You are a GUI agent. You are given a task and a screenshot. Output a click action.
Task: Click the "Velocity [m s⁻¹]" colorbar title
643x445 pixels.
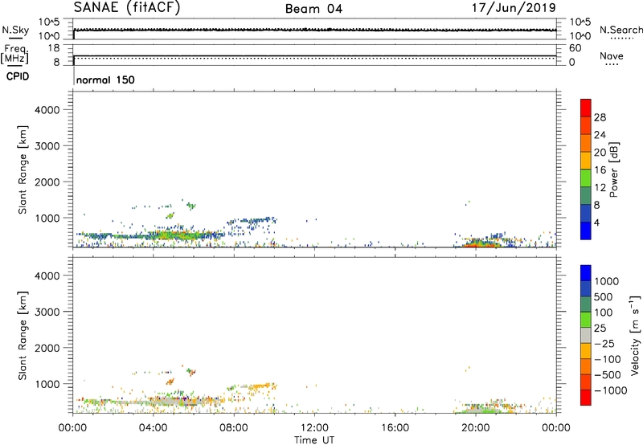pos(635,335)
